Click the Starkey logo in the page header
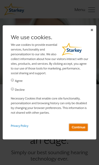Screen dimensions: 99x165 (14, 9)
